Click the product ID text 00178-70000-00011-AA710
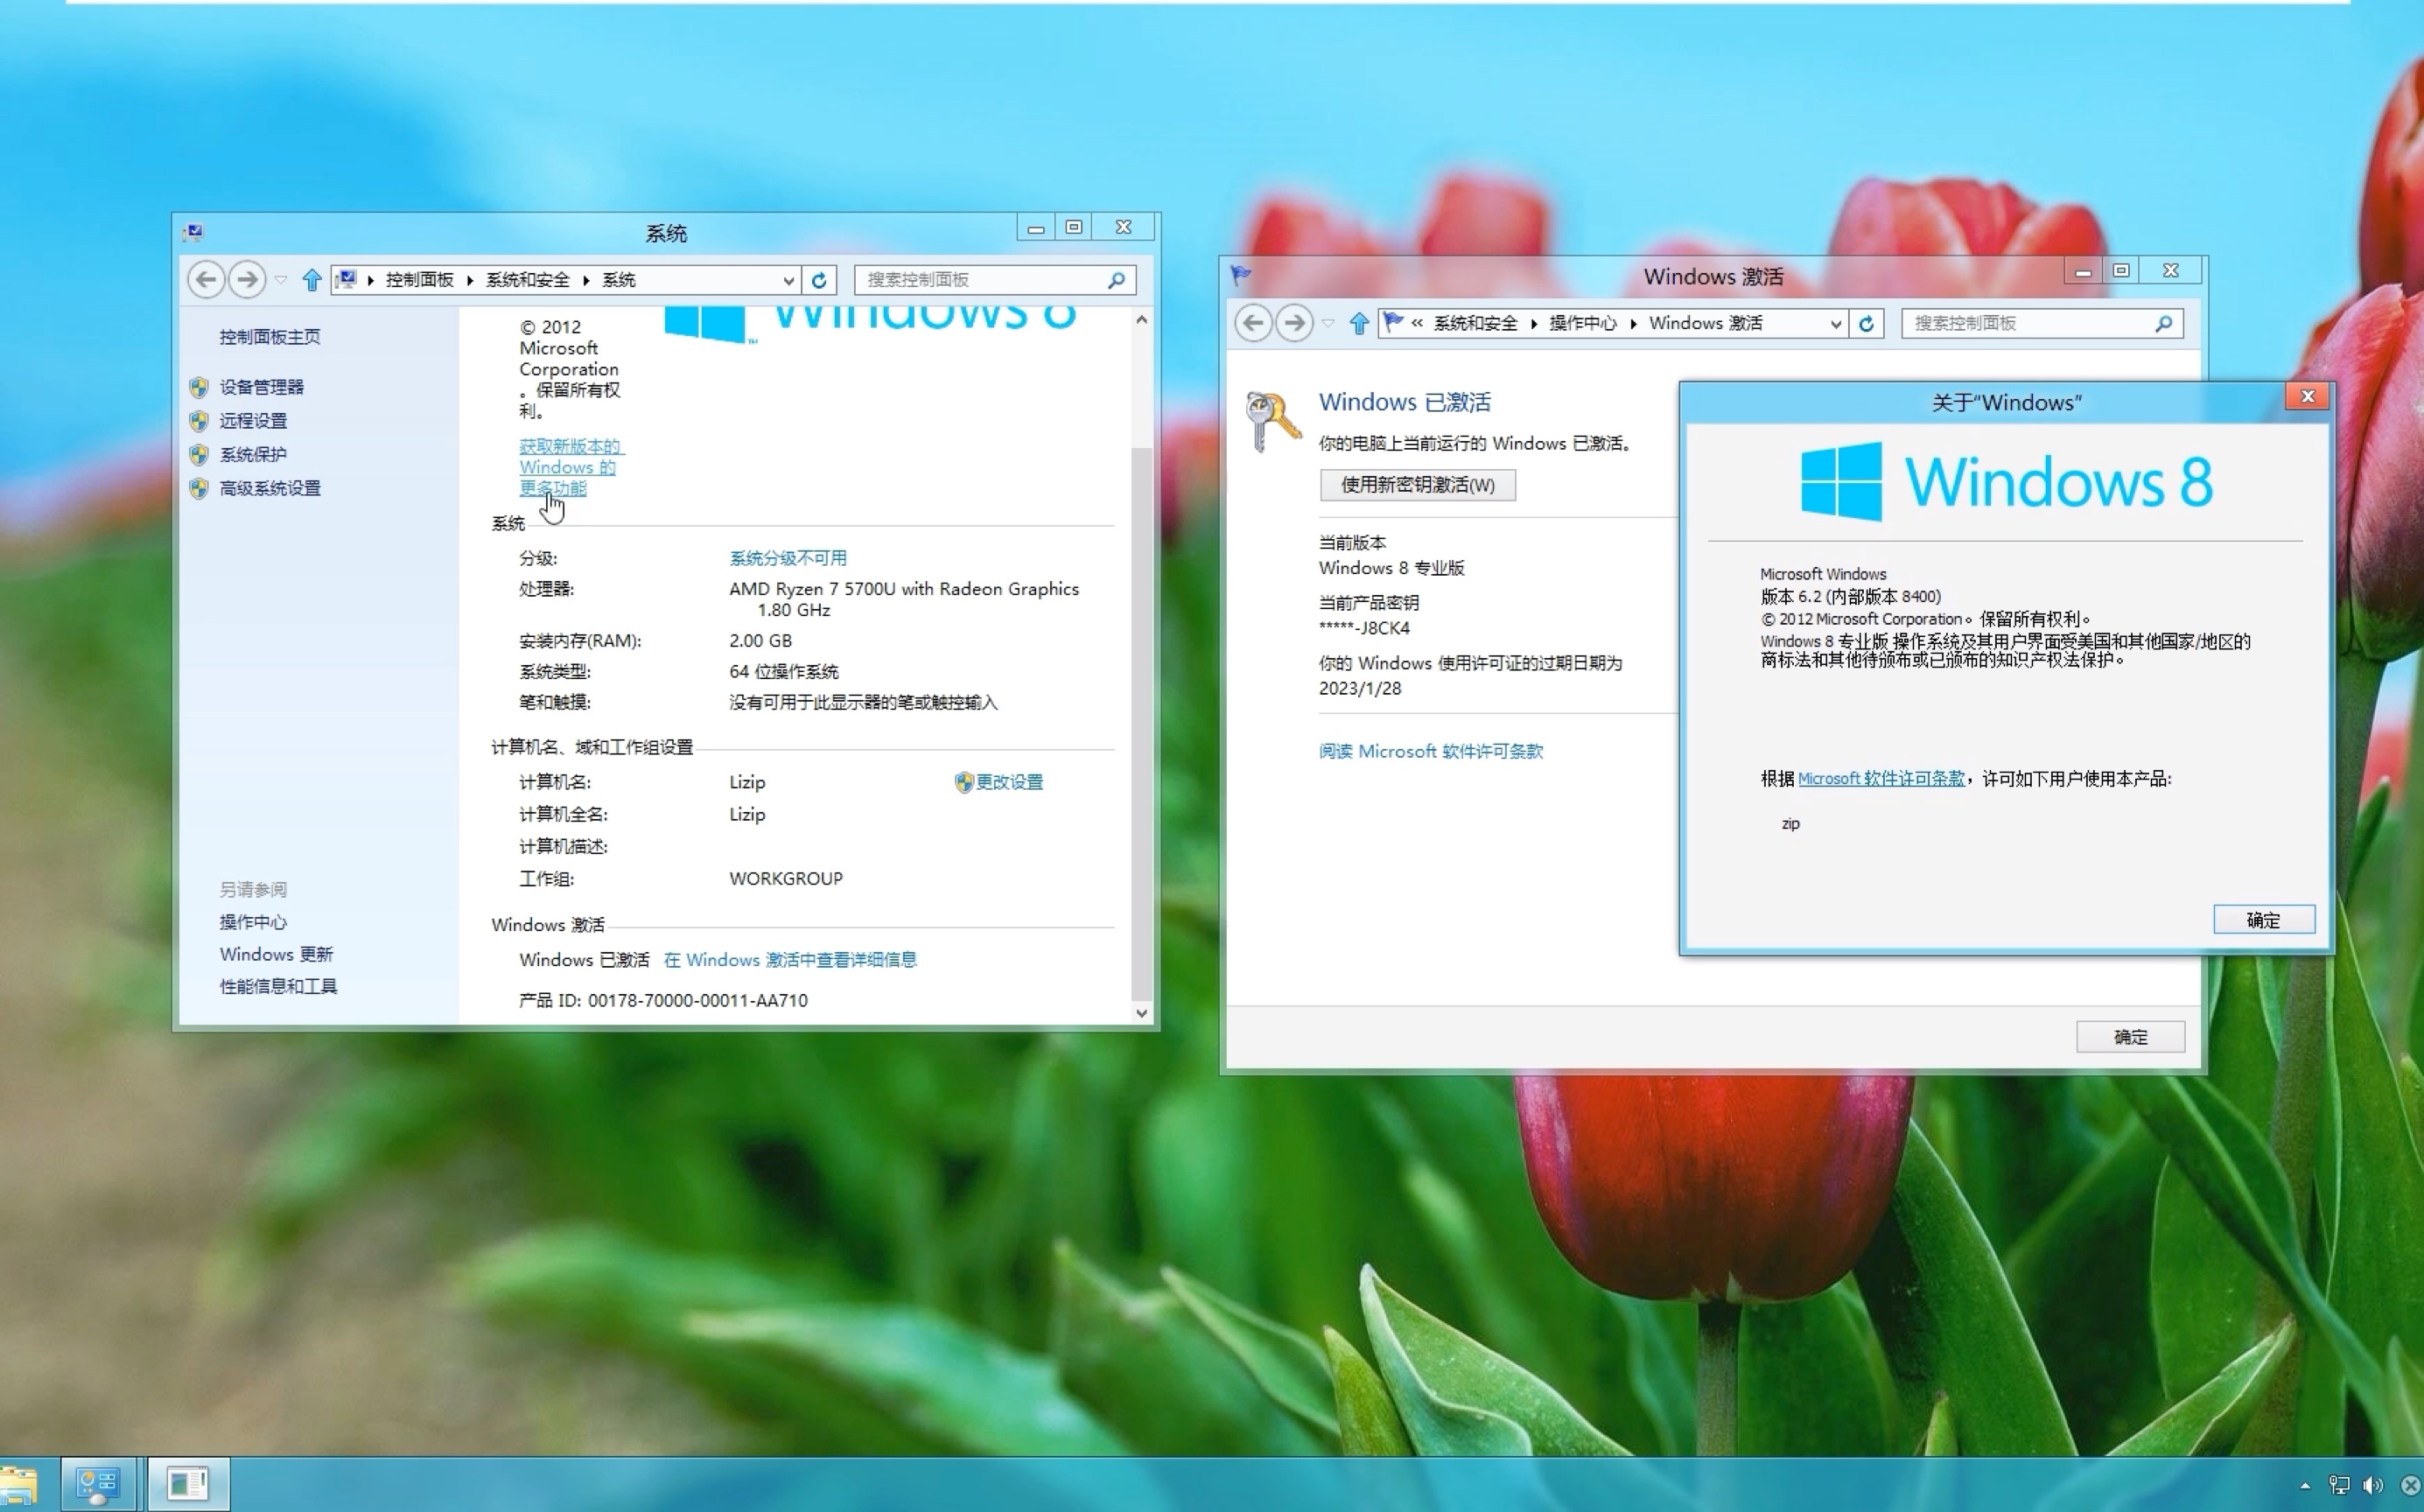 tap(698, 1000)
